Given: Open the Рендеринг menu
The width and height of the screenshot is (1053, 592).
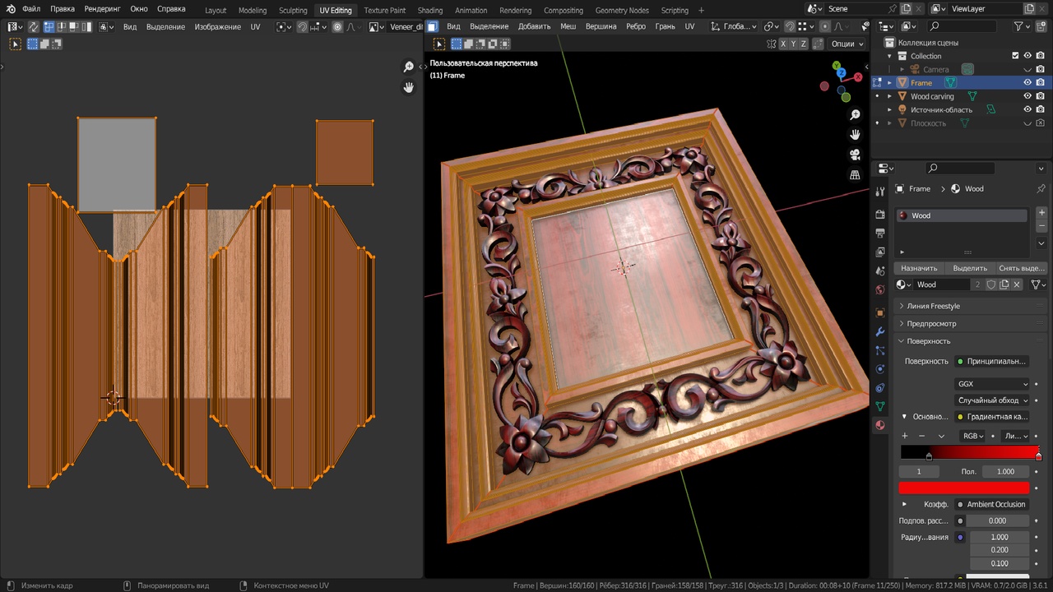Looking at the screenshot, I should 102,9.
